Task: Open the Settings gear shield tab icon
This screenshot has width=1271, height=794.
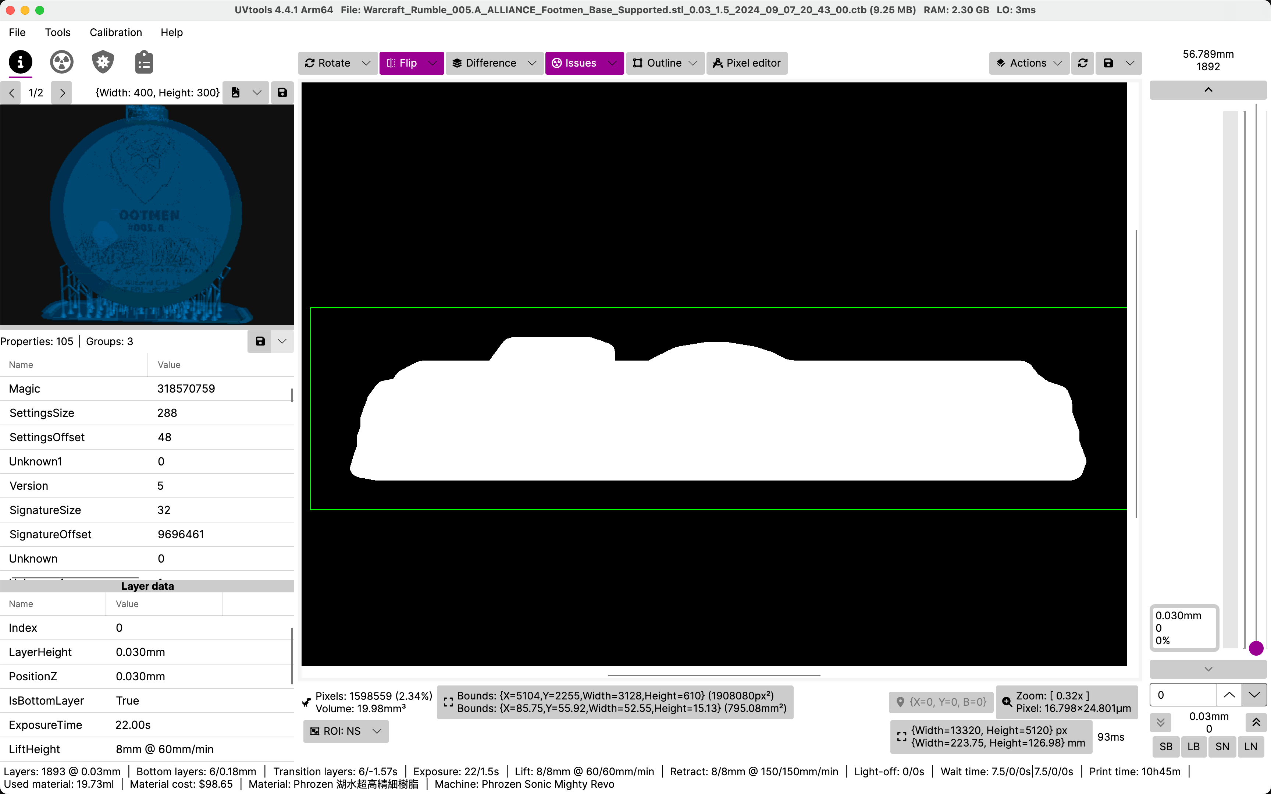Action: [x=103, y=62]
